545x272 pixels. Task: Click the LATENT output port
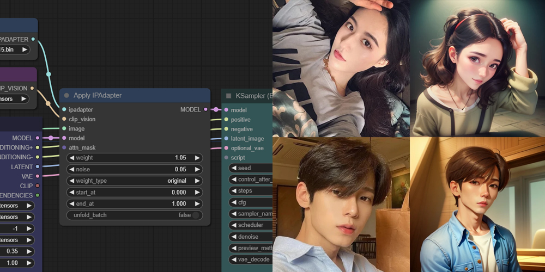(x=38, y=166)
